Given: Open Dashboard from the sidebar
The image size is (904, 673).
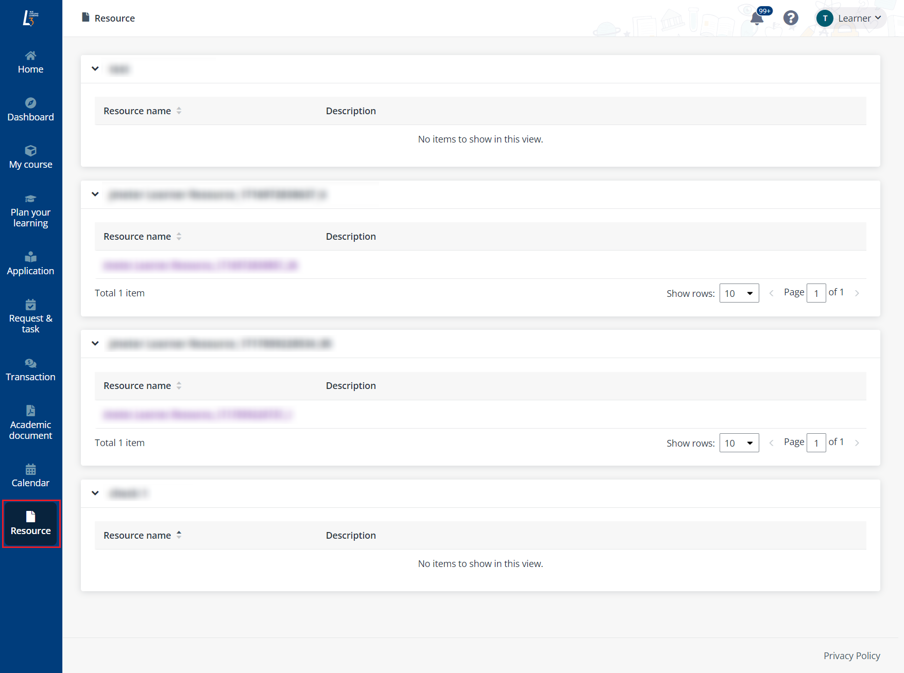Looking at the screenshot, I should pyautogui.click(x=30, y=110).
